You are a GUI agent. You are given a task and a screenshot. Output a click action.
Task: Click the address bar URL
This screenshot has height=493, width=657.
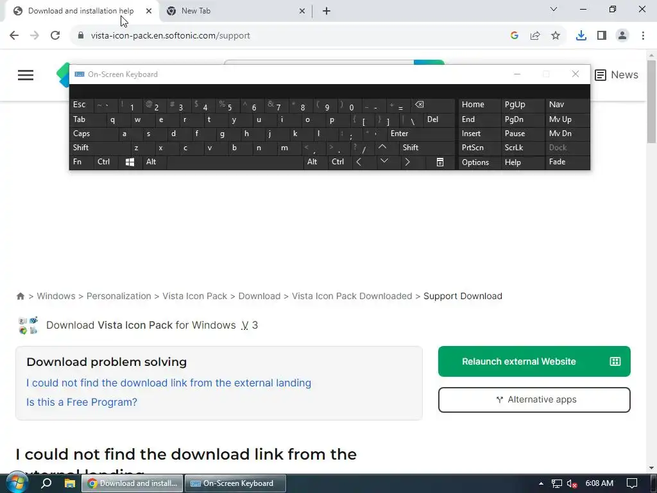click(171, 36)
